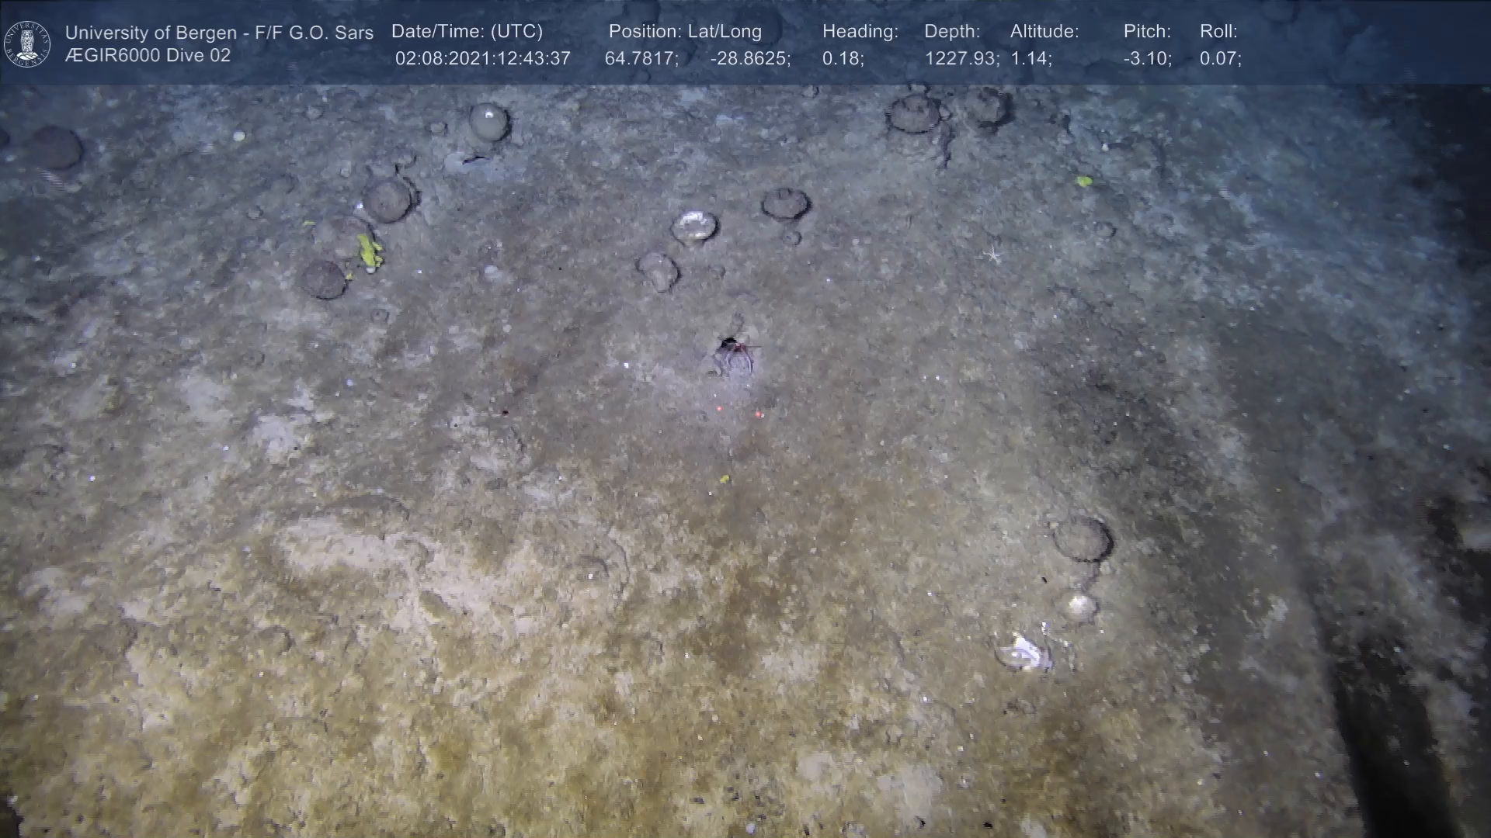Click the Roll label
The height and width of the screenshot is (838, 1491).
1218,31
